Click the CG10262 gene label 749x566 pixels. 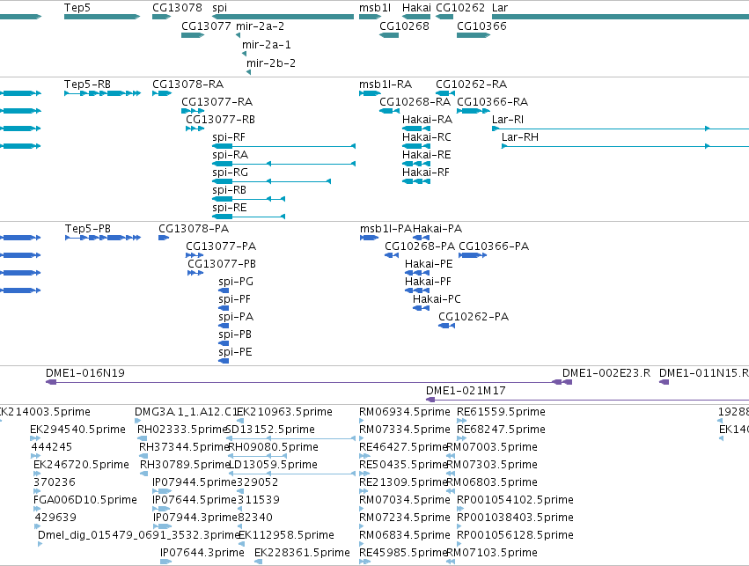click(460, 8)
